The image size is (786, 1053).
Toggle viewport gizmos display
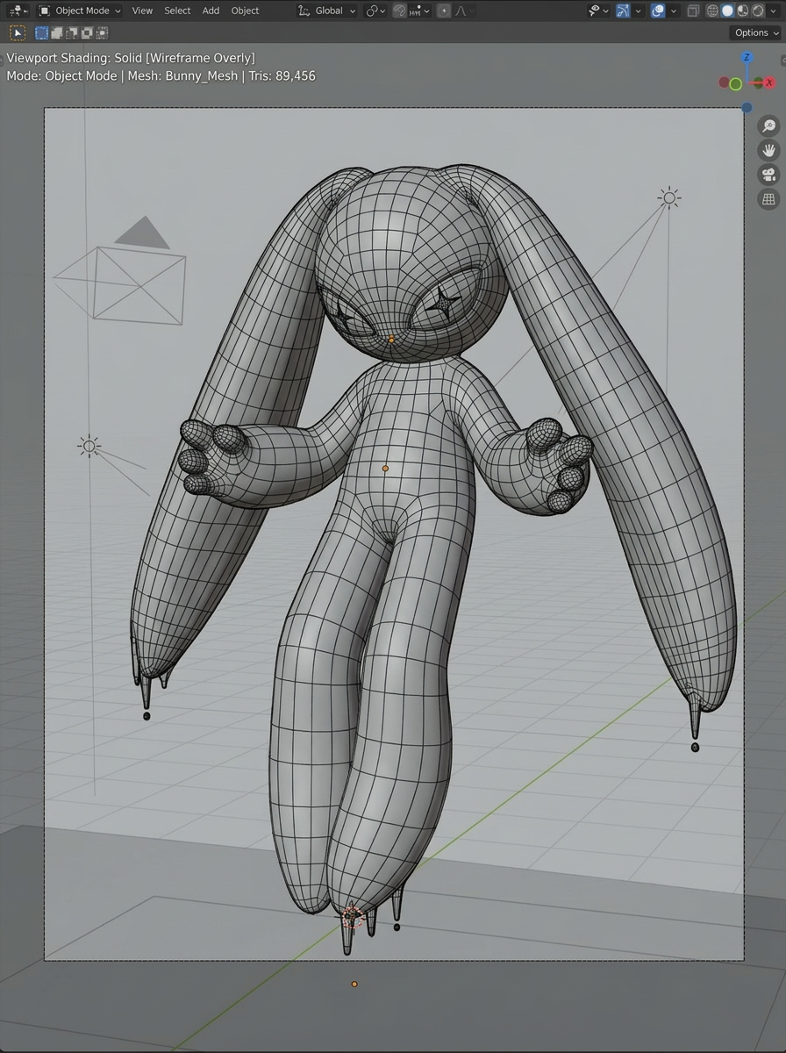click(623, 11)
